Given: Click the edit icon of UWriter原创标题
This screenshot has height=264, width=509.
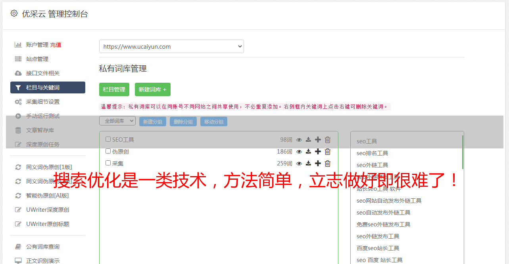Looking at the screenshot, I should point(18,224).
